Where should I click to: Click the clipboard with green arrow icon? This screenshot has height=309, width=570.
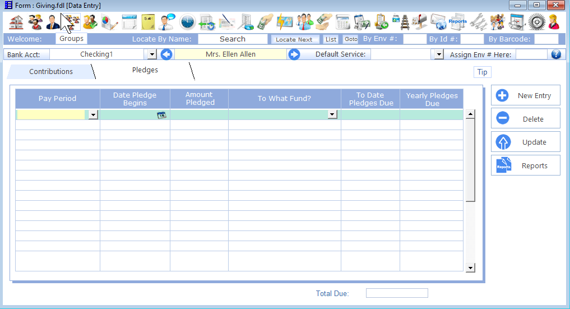[x=381, y=22]
